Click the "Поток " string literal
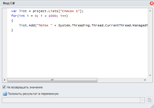This screenshot has width=154, height=108. [x=45, y=25]
